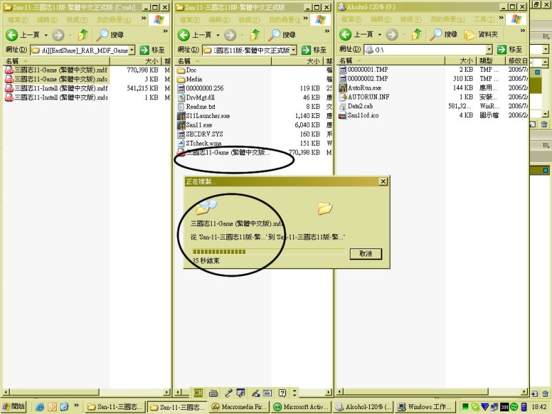The image size is (552, 414).
Task: Select DrvMgt.dll file
Action: click(196, 97)
